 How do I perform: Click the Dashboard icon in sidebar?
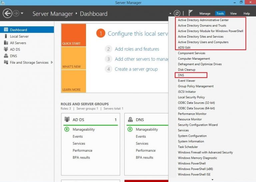(x=6, y=30)
